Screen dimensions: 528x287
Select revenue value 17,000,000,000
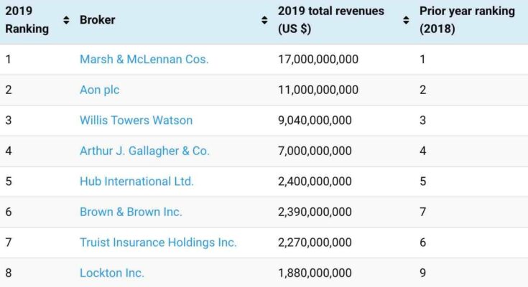coord(318,60)
